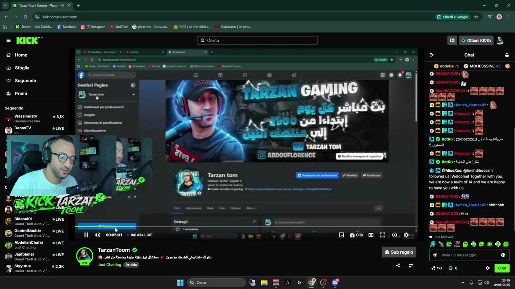This screenshot has height=289, width=515.
Task: Toggle theater mode in the player
Action: point(371,235)
